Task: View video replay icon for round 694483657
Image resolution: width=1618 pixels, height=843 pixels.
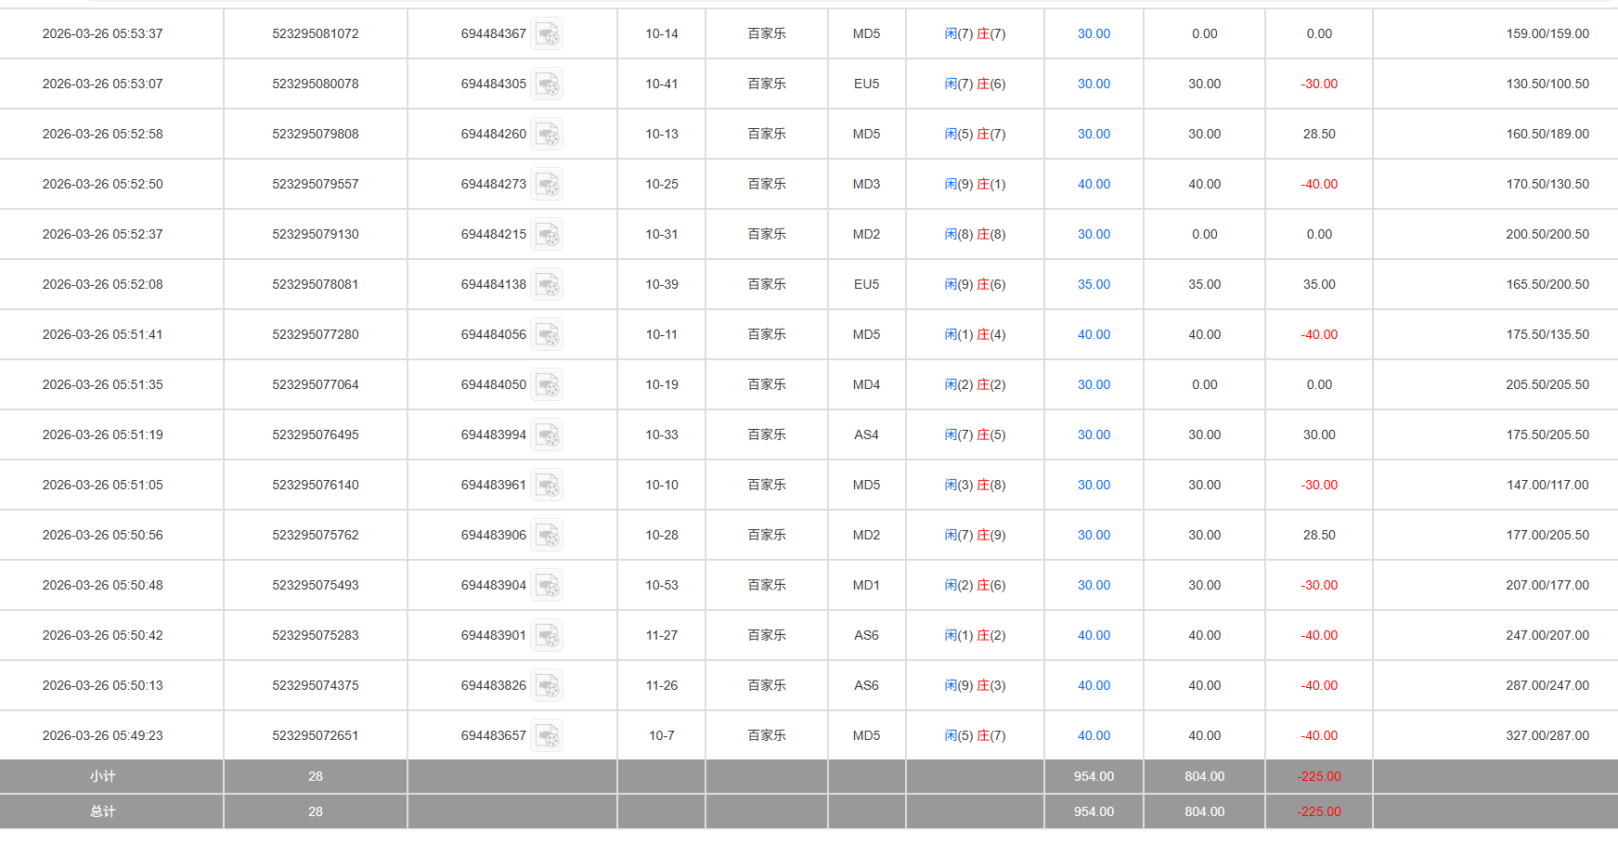Action: point(547,736)
